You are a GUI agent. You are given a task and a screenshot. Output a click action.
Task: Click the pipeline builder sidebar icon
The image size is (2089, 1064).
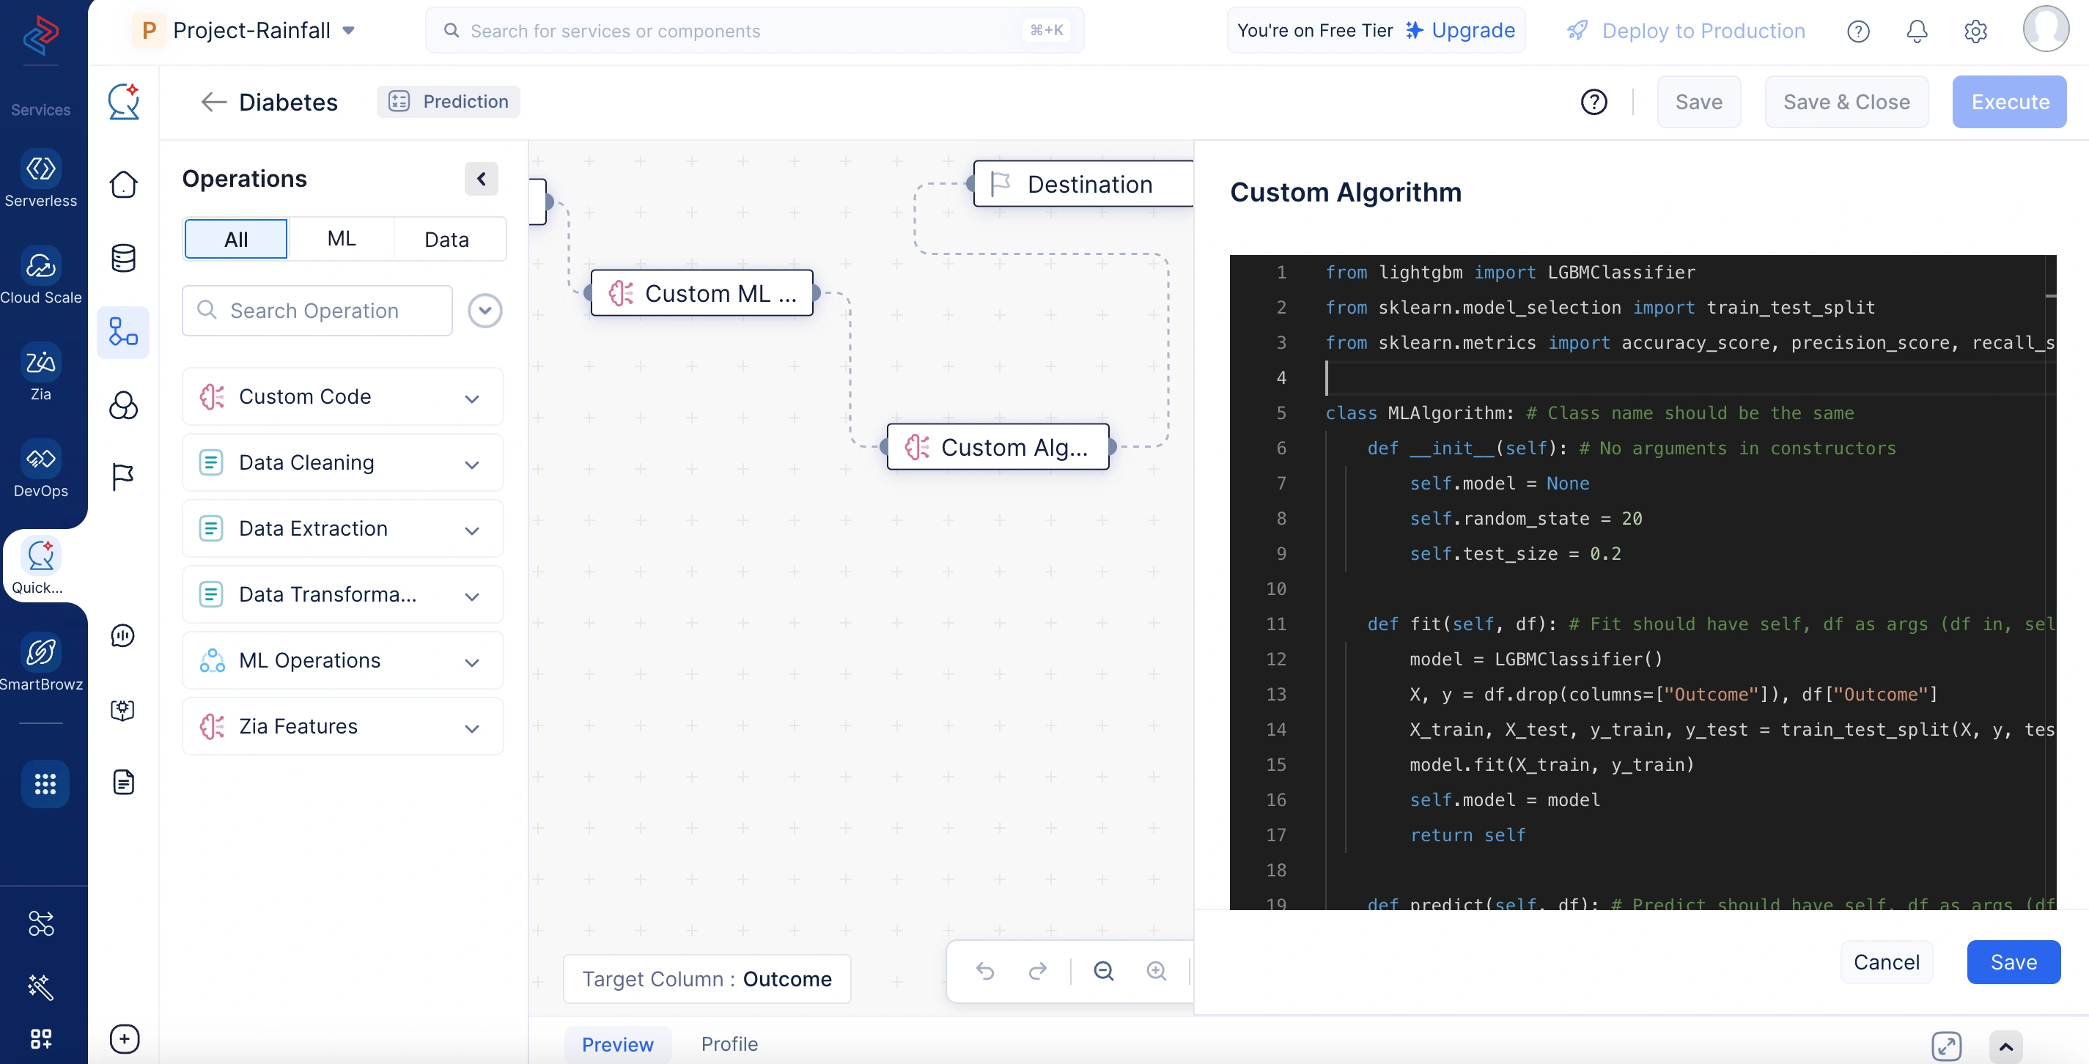coord(123,332)
